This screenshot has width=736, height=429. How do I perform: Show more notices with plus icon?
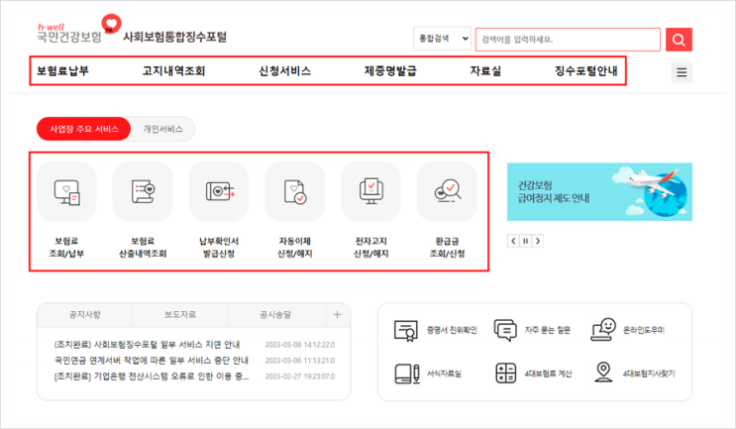point(337,314)
